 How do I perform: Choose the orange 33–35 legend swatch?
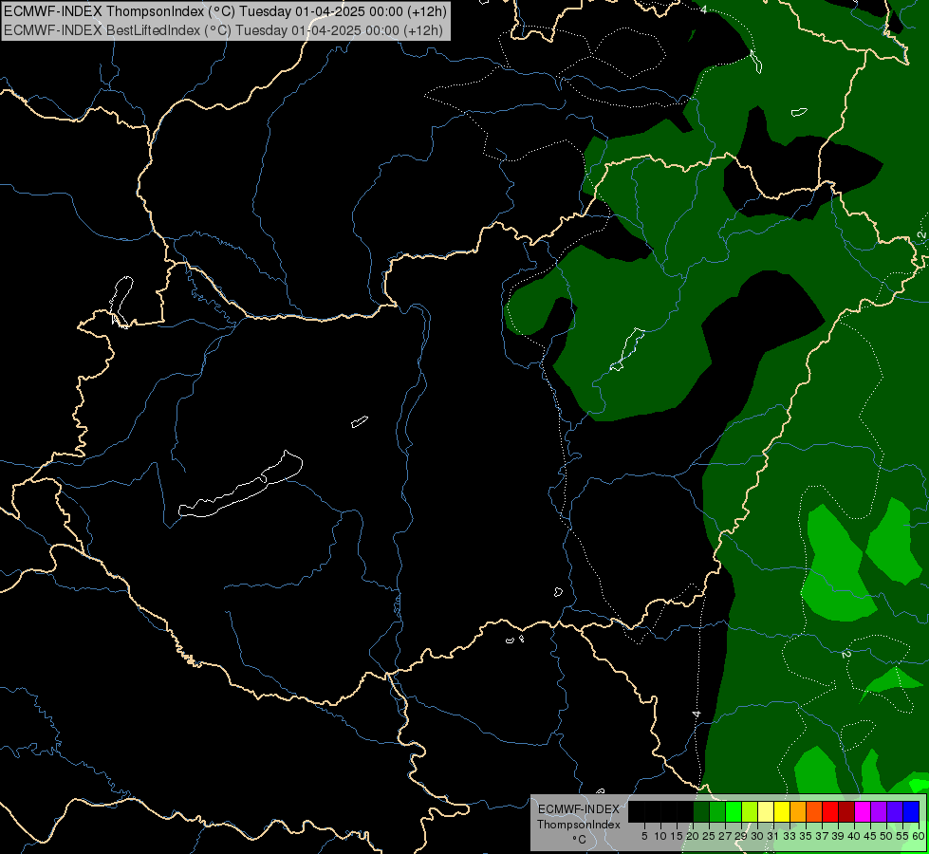(797, 811)
